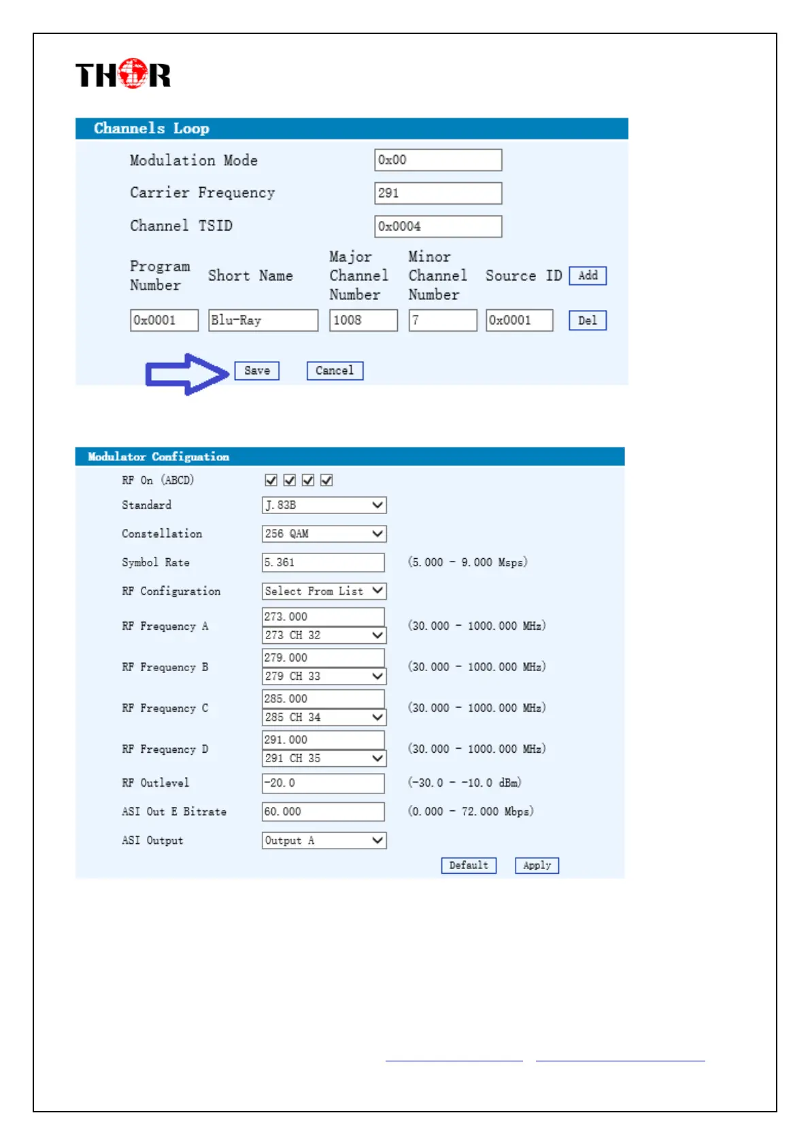Open the RF Configuration dropdown list
Image resolution: width=810 pixels, height=1145 pixels.
coord(324,591)
